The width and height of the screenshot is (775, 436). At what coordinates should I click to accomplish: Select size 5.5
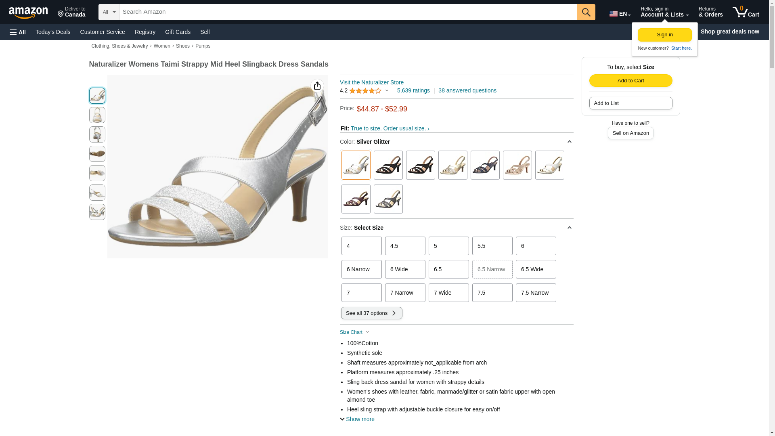coord(492,246)
